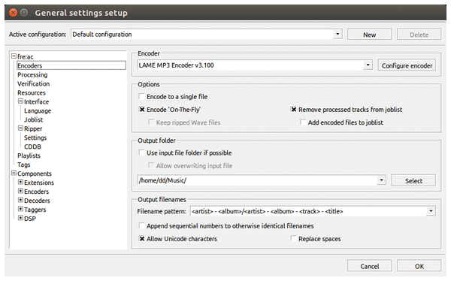The width and height of the screenshot is (451, 281).
Task: Check Use input file folder if possible
Action: click(x=141, y=153)
